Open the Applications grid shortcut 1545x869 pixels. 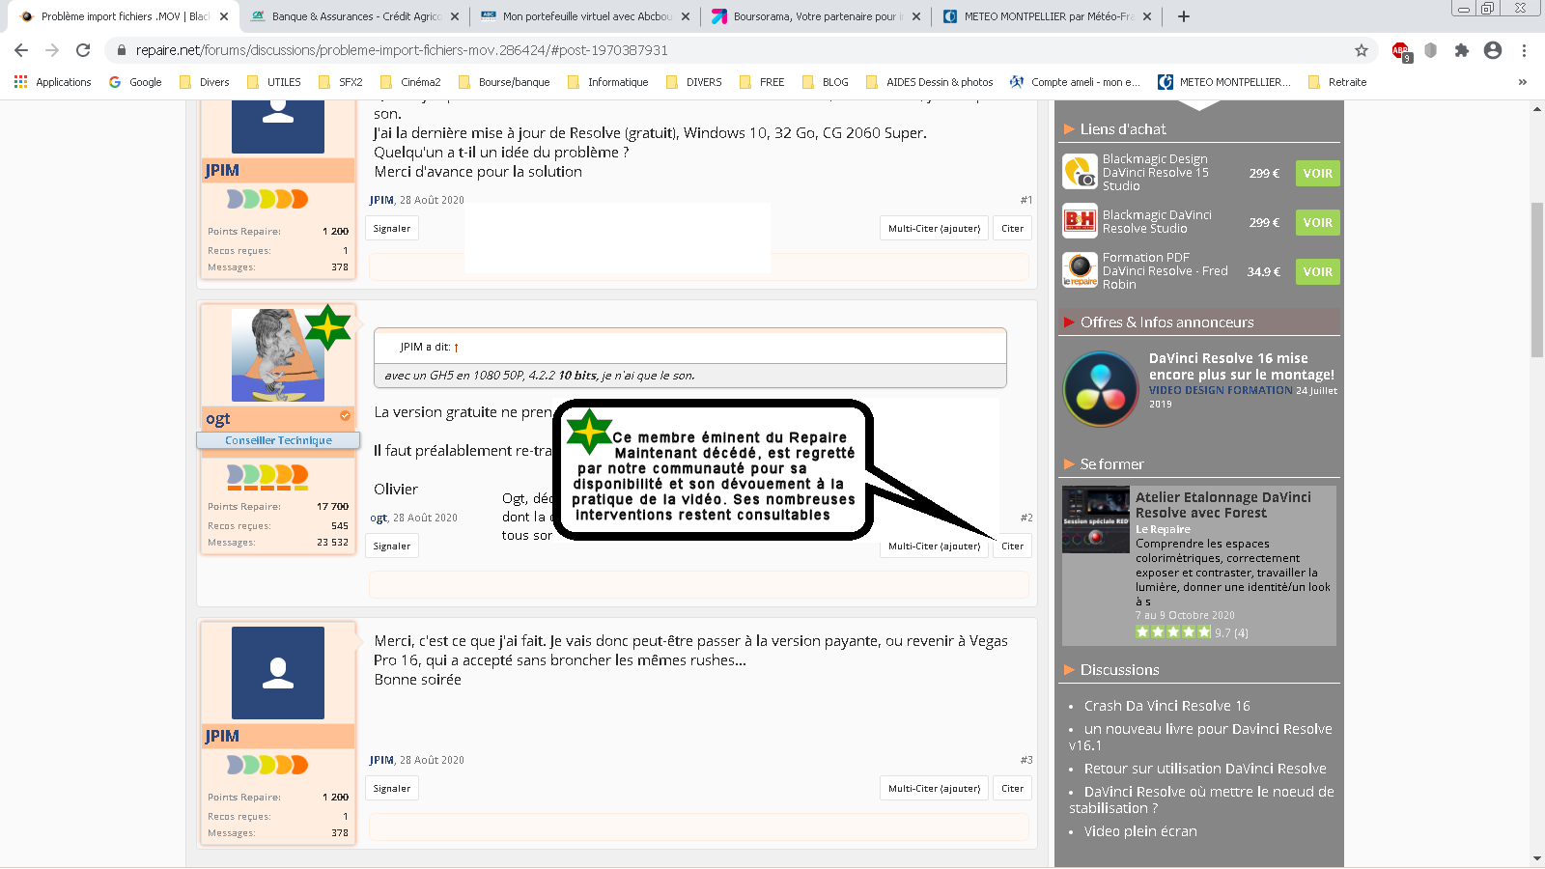click(53, 82)
